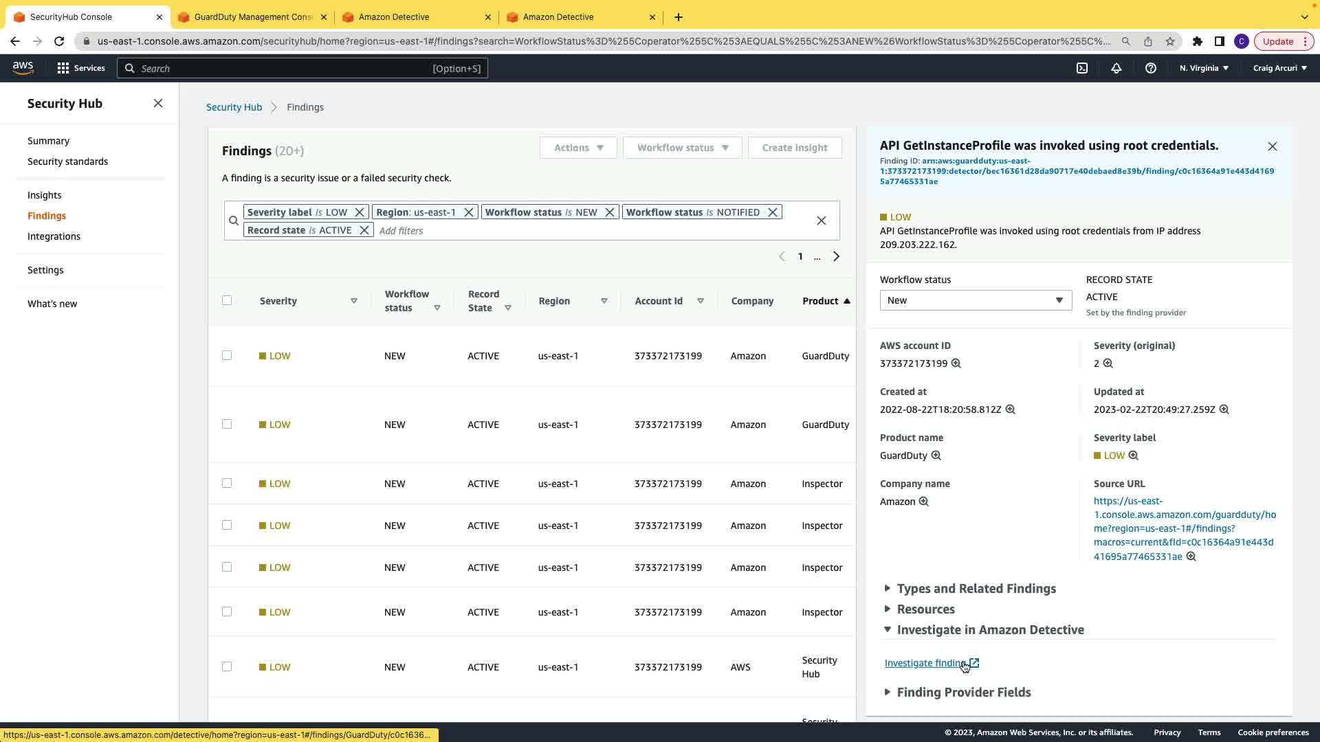This screenshot has height=742, width=1320.
Task: Click the Investigate finding link
Action: 925,663
